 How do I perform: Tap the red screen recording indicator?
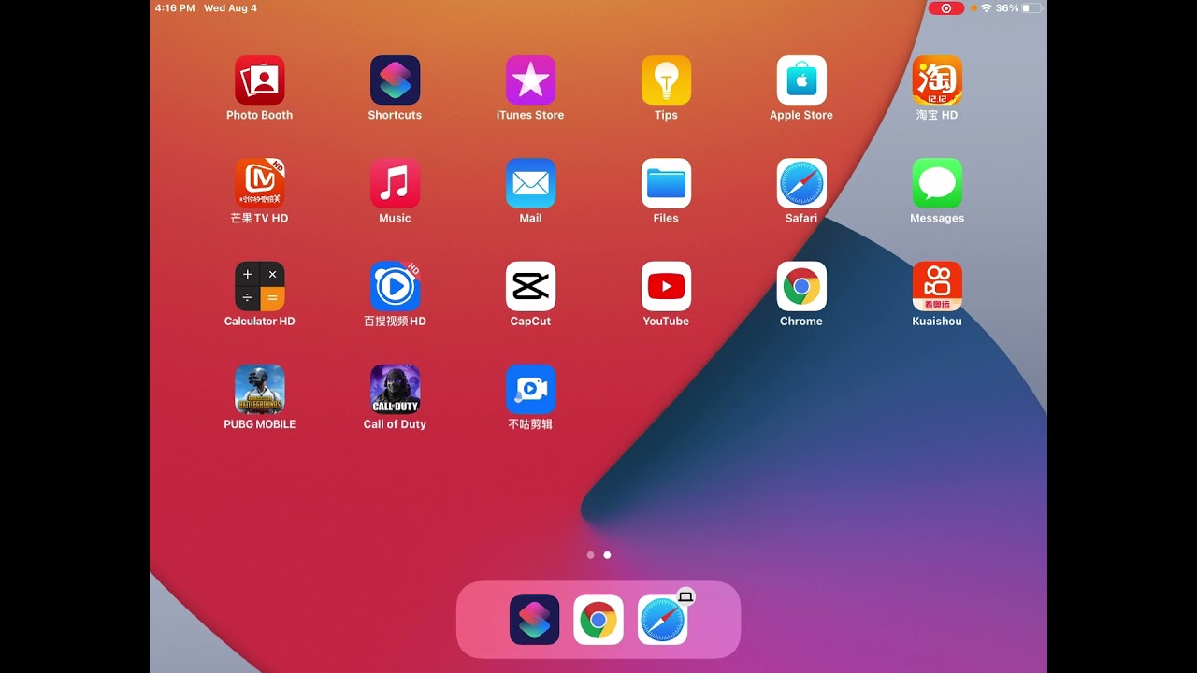(946, 8)
